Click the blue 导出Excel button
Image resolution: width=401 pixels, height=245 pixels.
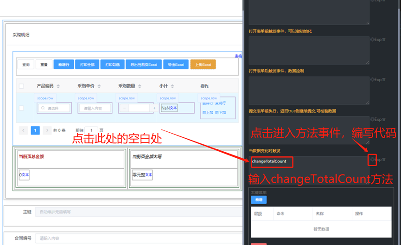(176, 64)
